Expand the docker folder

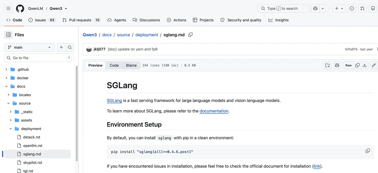(x=6, y=78)
